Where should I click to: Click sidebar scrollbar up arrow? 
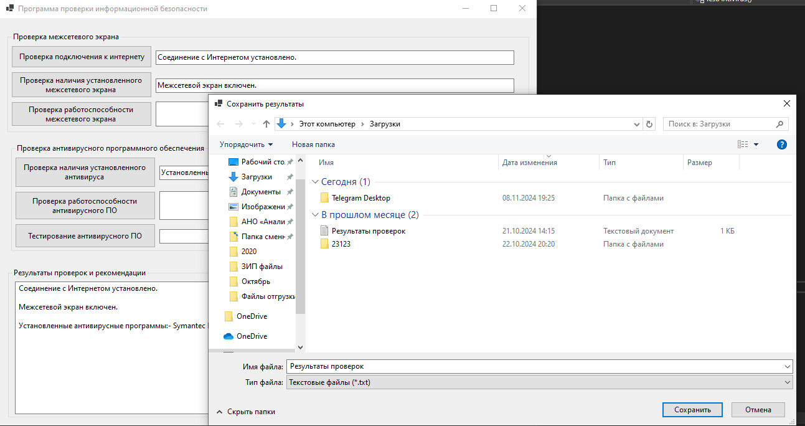(x=300, y=159)
